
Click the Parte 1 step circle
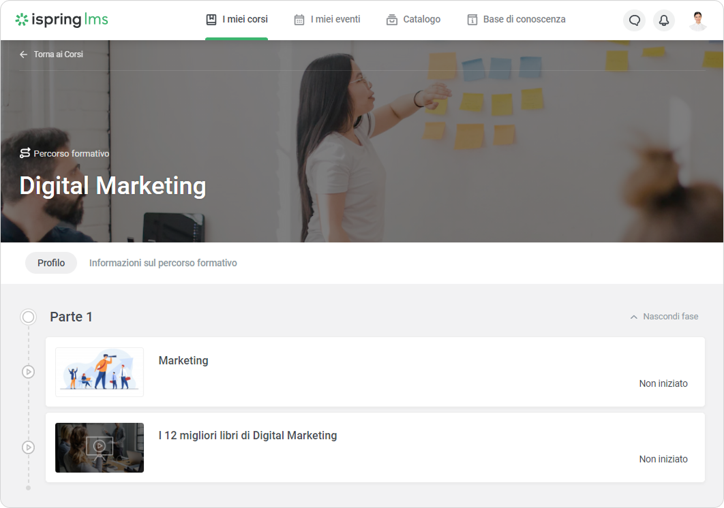pyautogui.click(x=28, y=317)
